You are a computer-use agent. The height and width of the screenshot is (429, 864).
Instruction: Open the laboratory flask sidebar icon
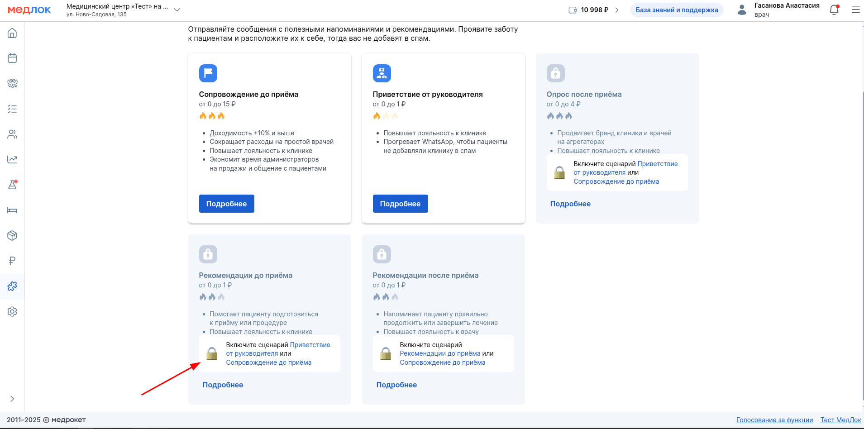coord(12,185)
